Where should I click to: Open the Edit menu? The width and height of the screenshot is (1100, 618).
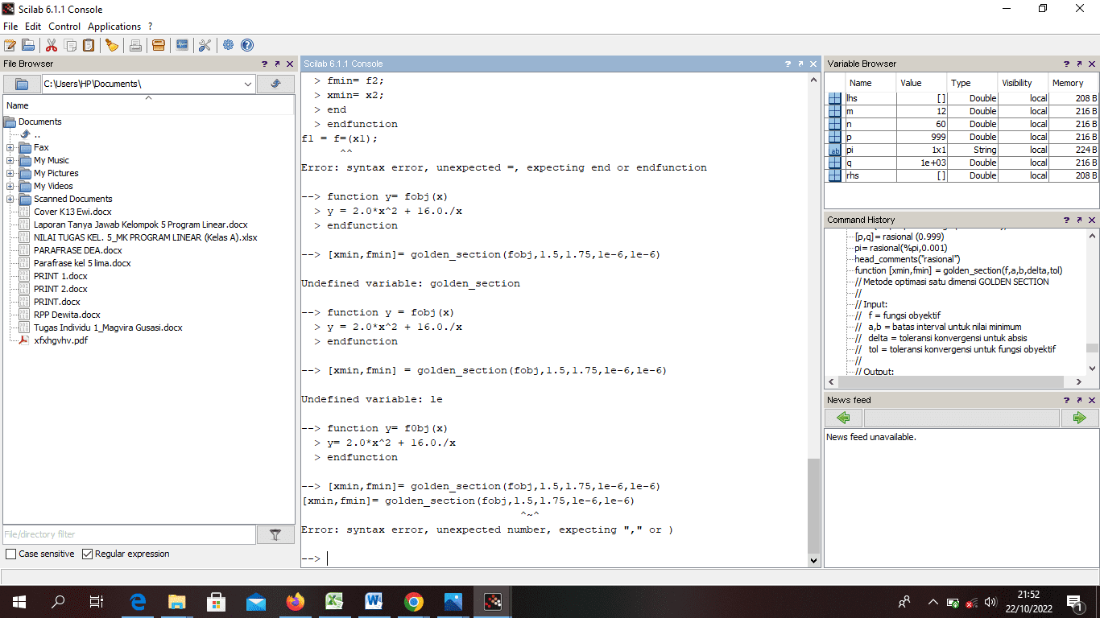[33, 27]
